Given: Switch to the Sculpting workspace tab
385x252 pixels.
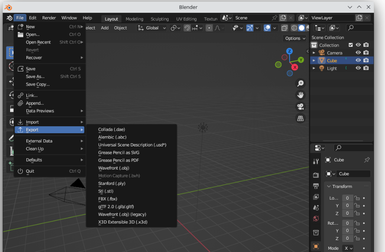Looking at the screenshot, I should [159, 19].
